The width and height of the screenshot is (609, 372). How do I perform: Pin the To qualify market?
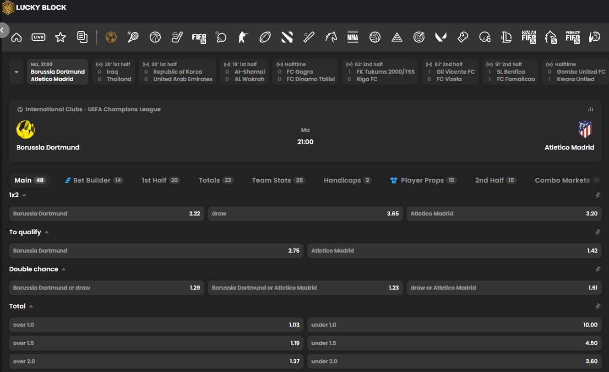coord(598,232)
